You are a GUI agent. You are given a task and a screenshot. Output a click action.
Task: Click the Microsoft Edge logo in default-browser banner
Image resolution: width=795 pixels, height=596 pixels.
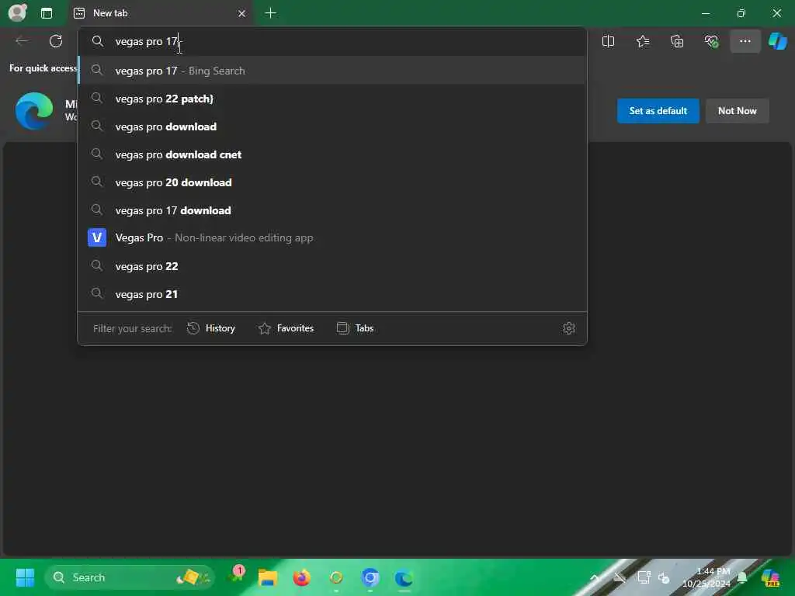click(x=34, y=111)
